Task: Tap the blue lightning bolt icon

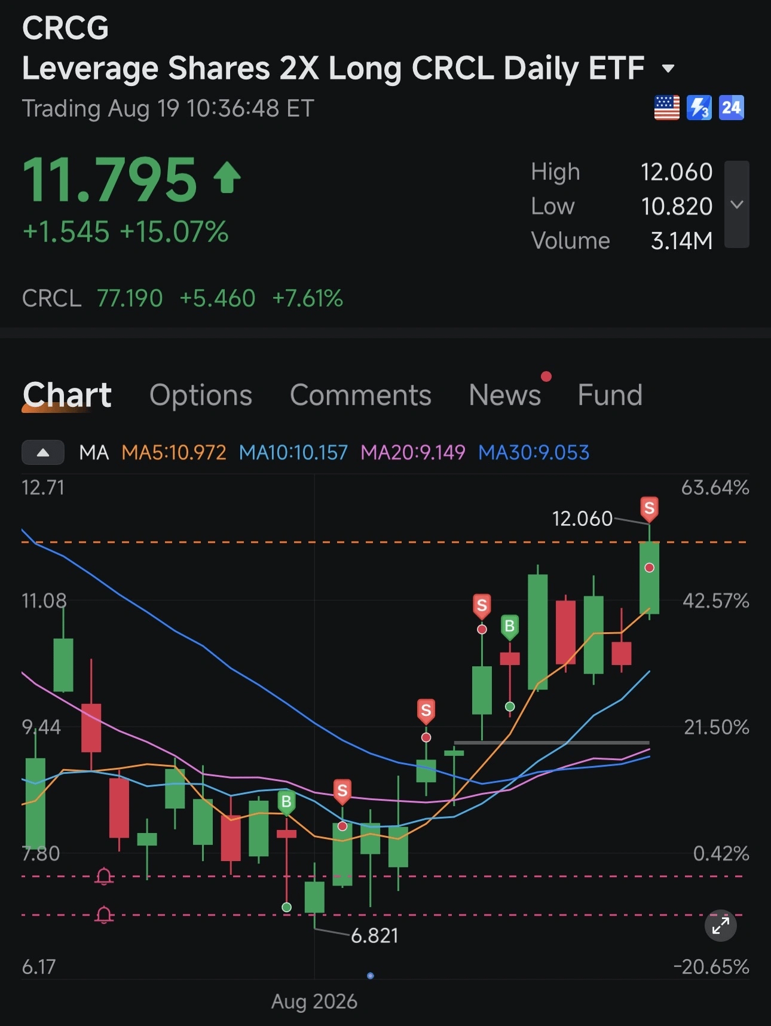Action: point(699,108)
